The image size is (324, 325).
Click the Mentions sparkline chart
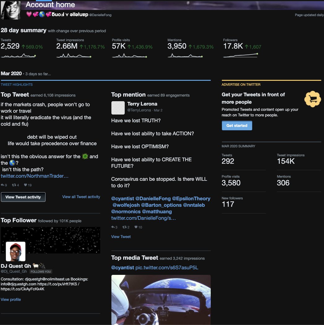[185, 55]
